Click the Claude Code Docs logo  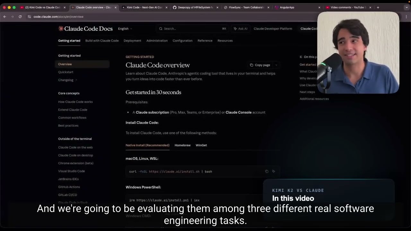[85, 29]
